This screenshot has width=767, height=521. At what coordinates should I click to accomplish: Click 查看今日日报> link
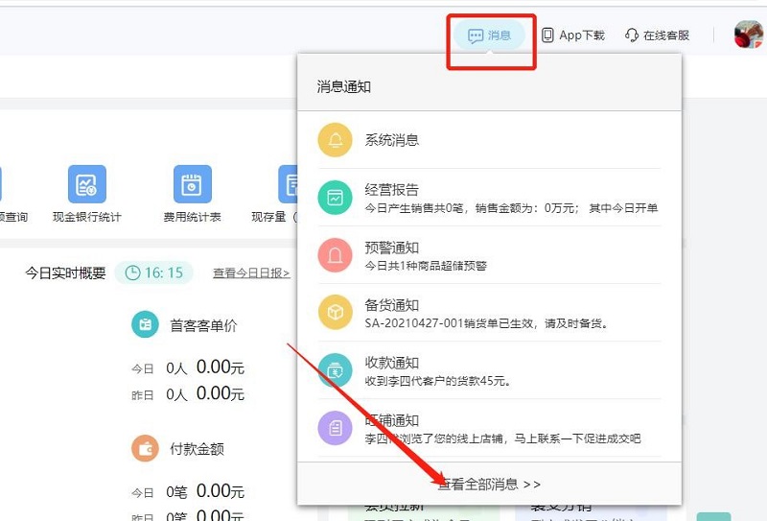[251, 272]
